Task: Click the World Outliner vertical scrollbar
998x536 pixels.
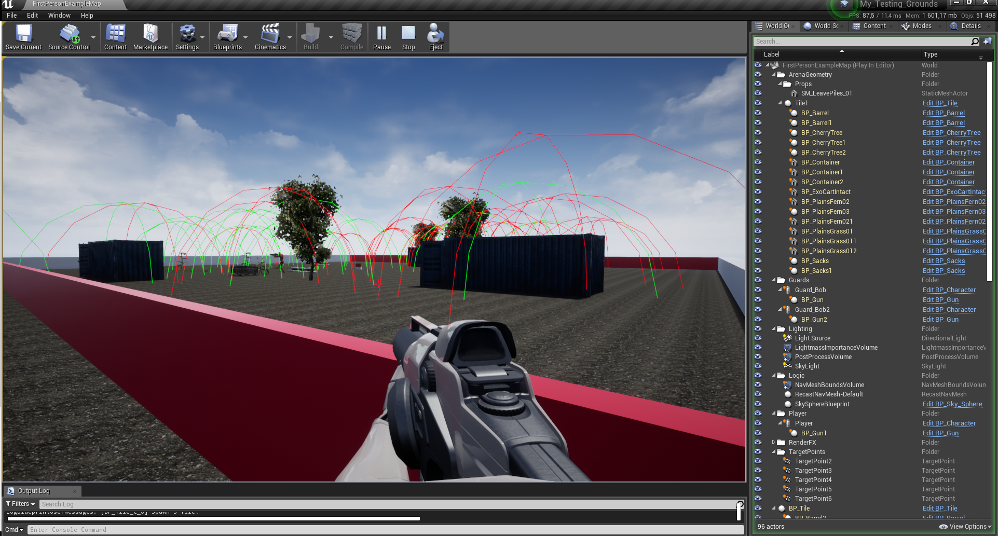Action: [990, 171]
